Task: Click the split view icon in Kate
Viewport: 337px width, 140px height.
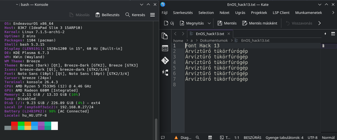Action: click(333, 34)
